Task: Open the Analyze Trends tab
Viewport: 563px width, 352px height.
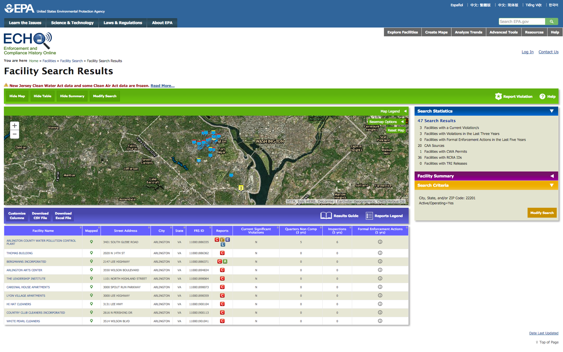Action: (x=468, y=32)
